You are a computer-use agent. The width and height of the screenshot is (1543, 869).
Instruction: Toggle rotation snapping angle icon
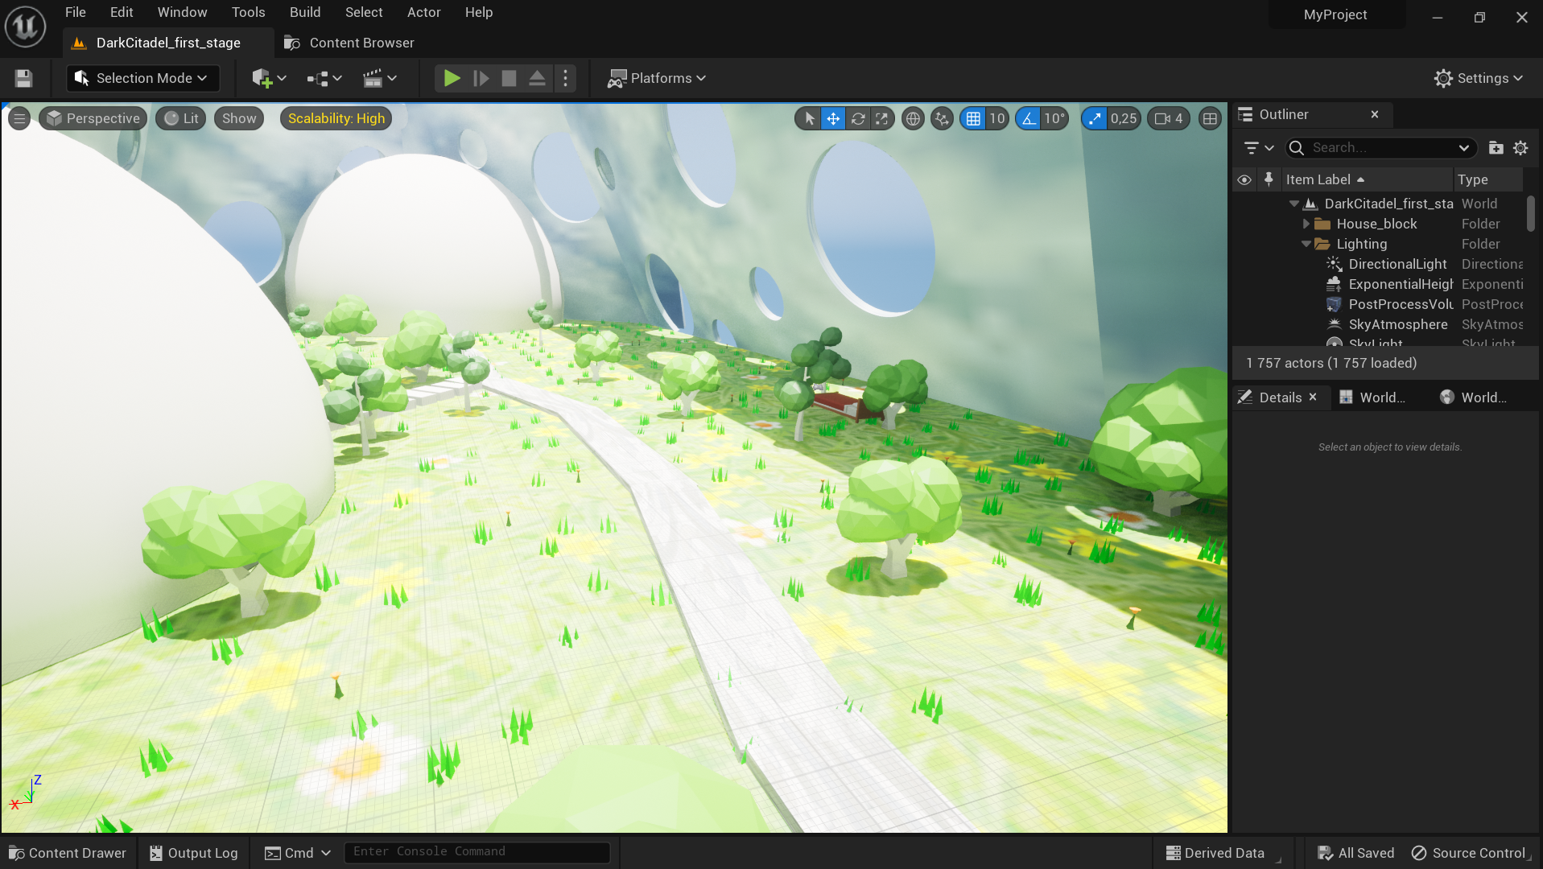(x=1029, y=118)
